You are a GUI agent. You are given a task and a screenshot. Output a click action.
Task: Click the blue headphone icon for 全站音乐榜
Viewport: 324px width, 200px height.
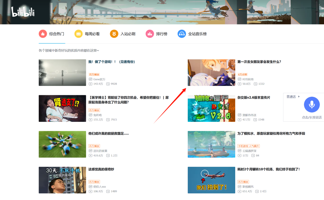[x=181, y=34]
